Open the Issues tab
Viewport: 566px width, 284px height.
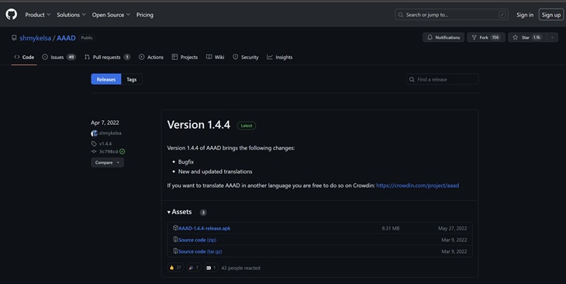tap(59, 57)
